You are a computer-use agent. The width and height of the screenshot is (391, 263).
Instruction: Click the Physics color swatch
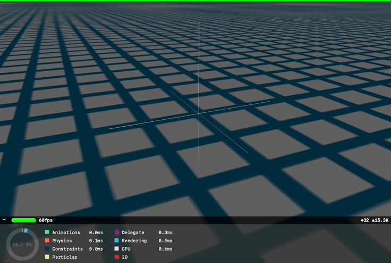(47, 241)
